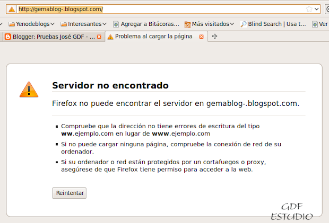Viewport: 329px width, 223px height.
Task: Click the Más visitados folder icon
Action: tap(187, 24)
